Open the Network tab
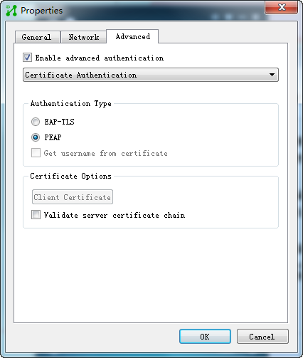The height and width of the screenshot is (358, 303). pos(83,37)
